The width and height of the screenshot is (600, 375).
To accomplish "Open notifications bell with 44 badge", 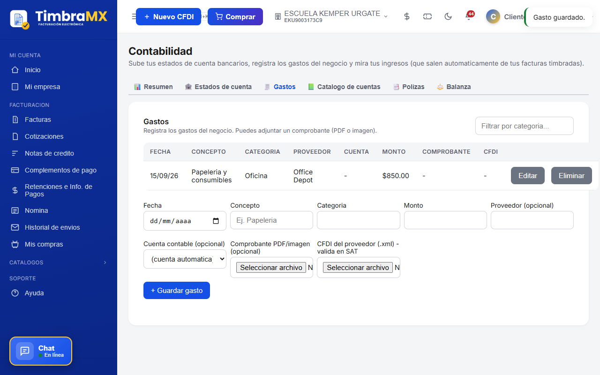I will 469,16.
